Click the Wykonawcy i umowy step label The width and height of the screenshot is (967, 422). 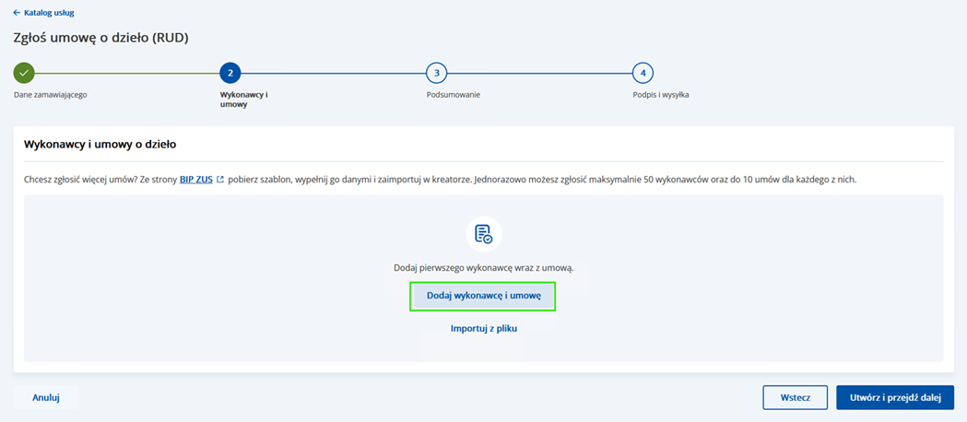click(x=244, y=100)
